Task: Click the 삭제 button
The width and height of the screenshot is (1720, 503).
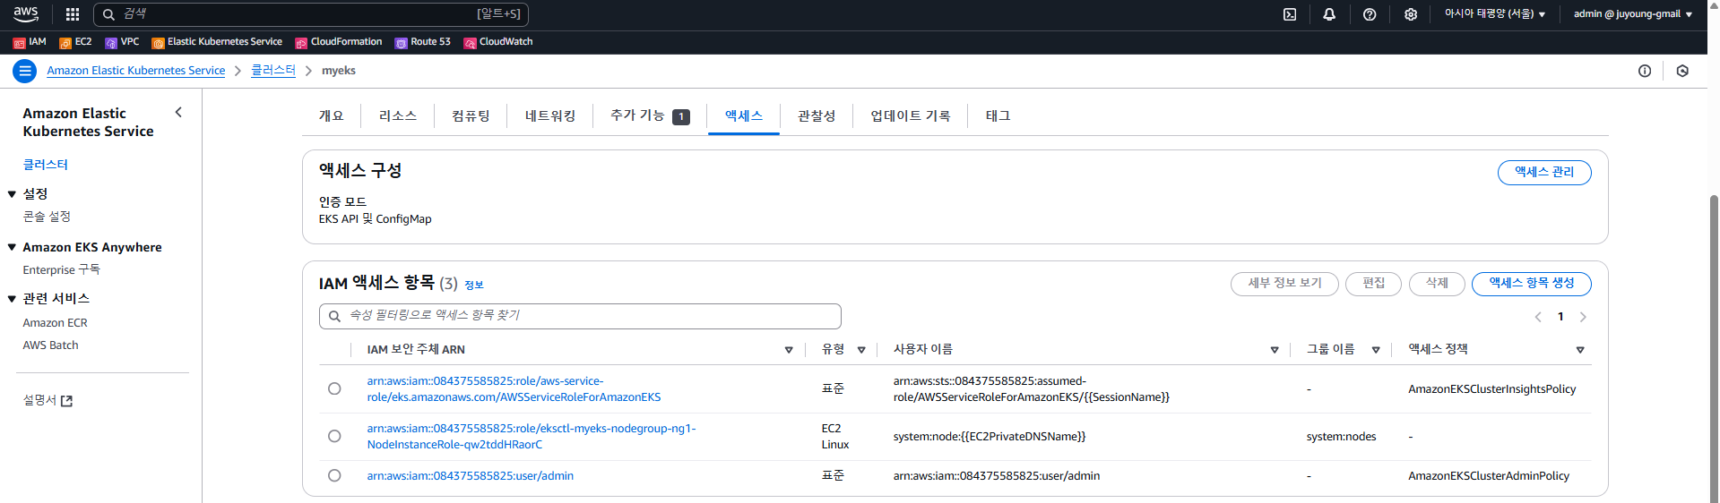Action: [1437, 284]
